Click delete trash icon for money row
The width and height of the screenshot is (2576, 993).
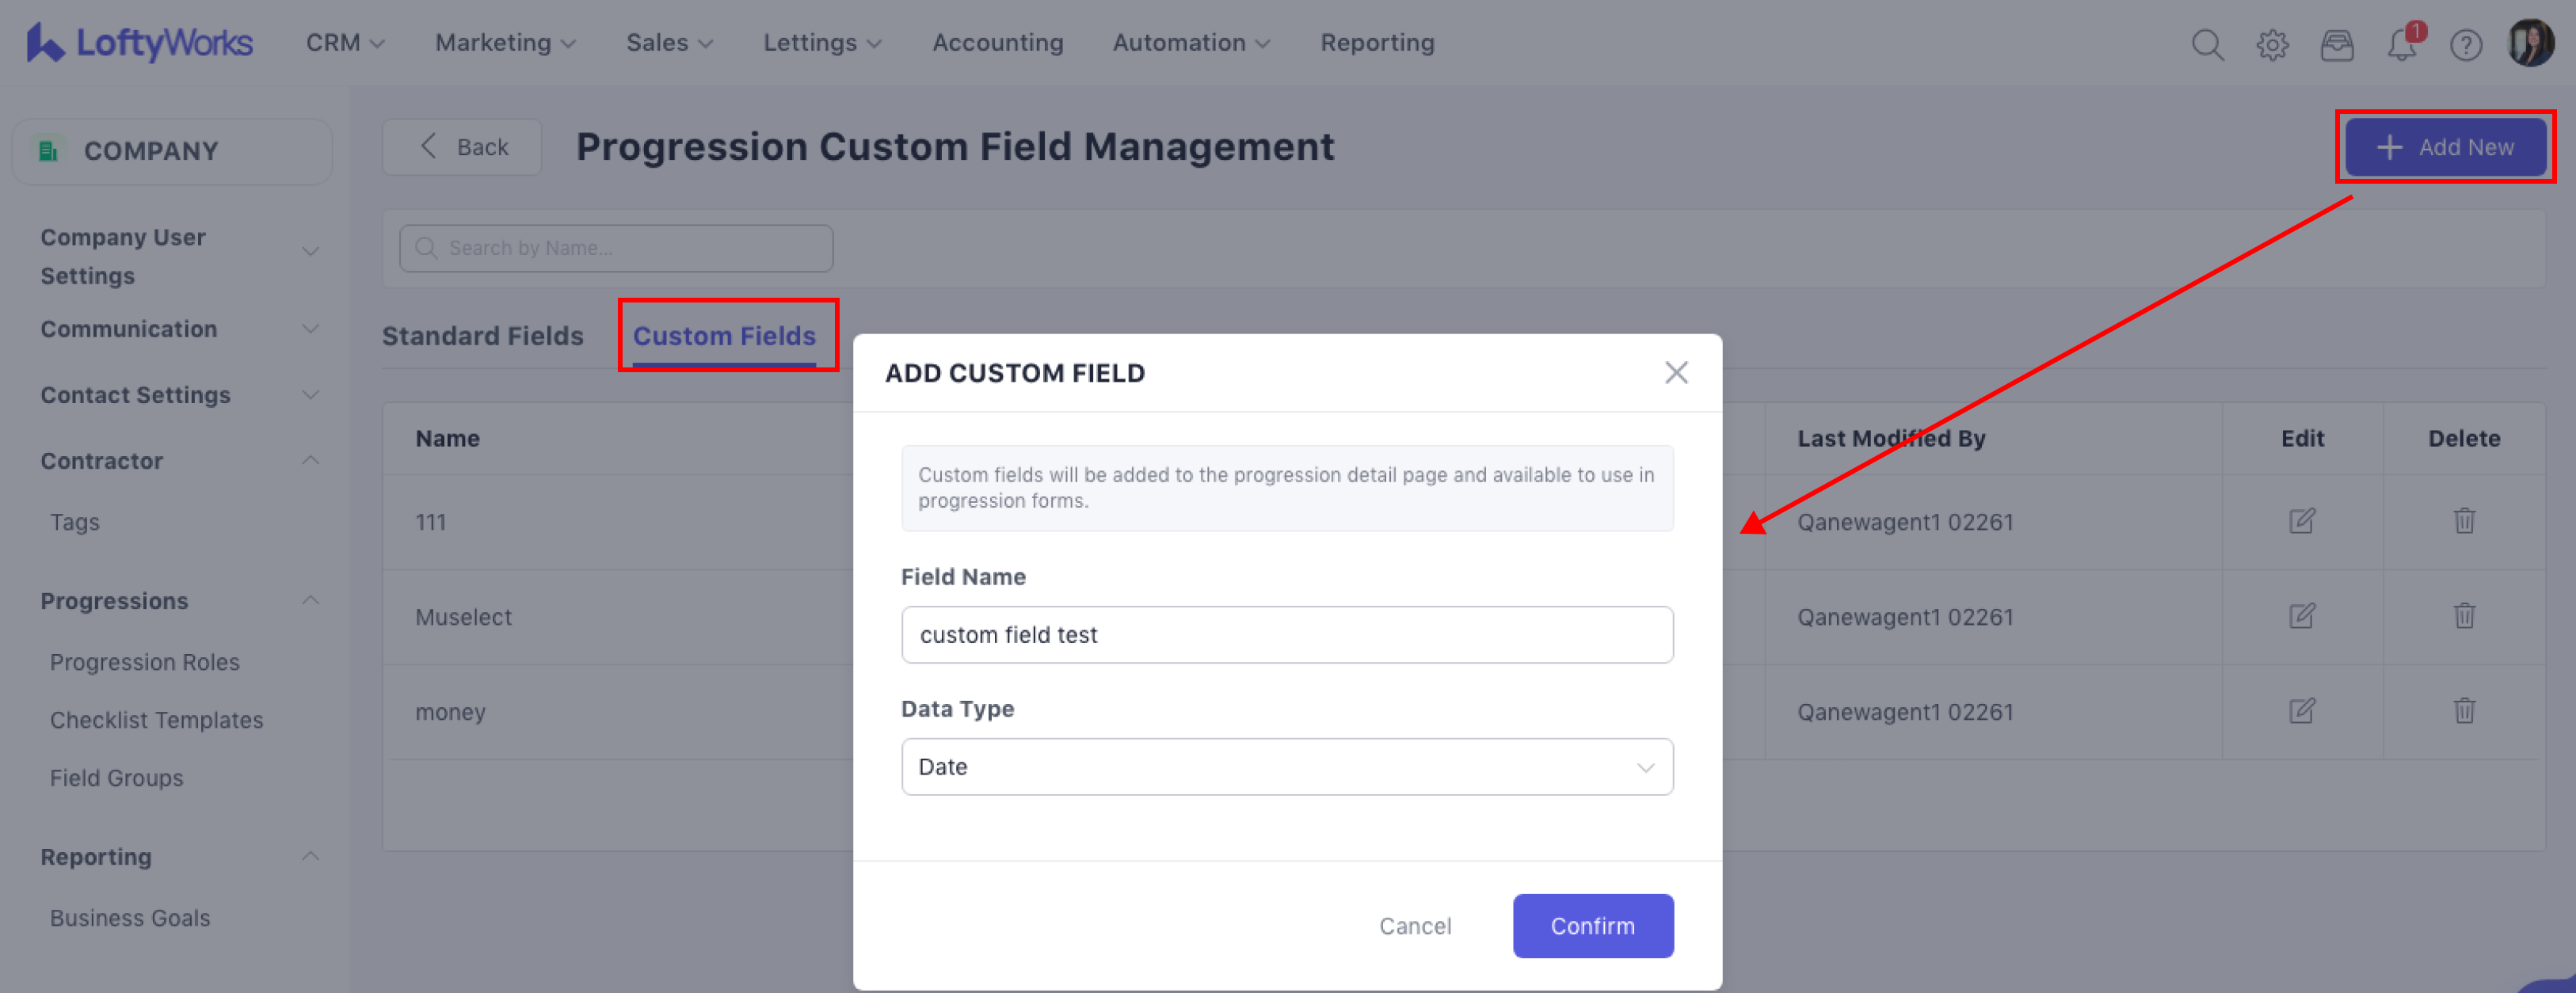coord(2464,711)
